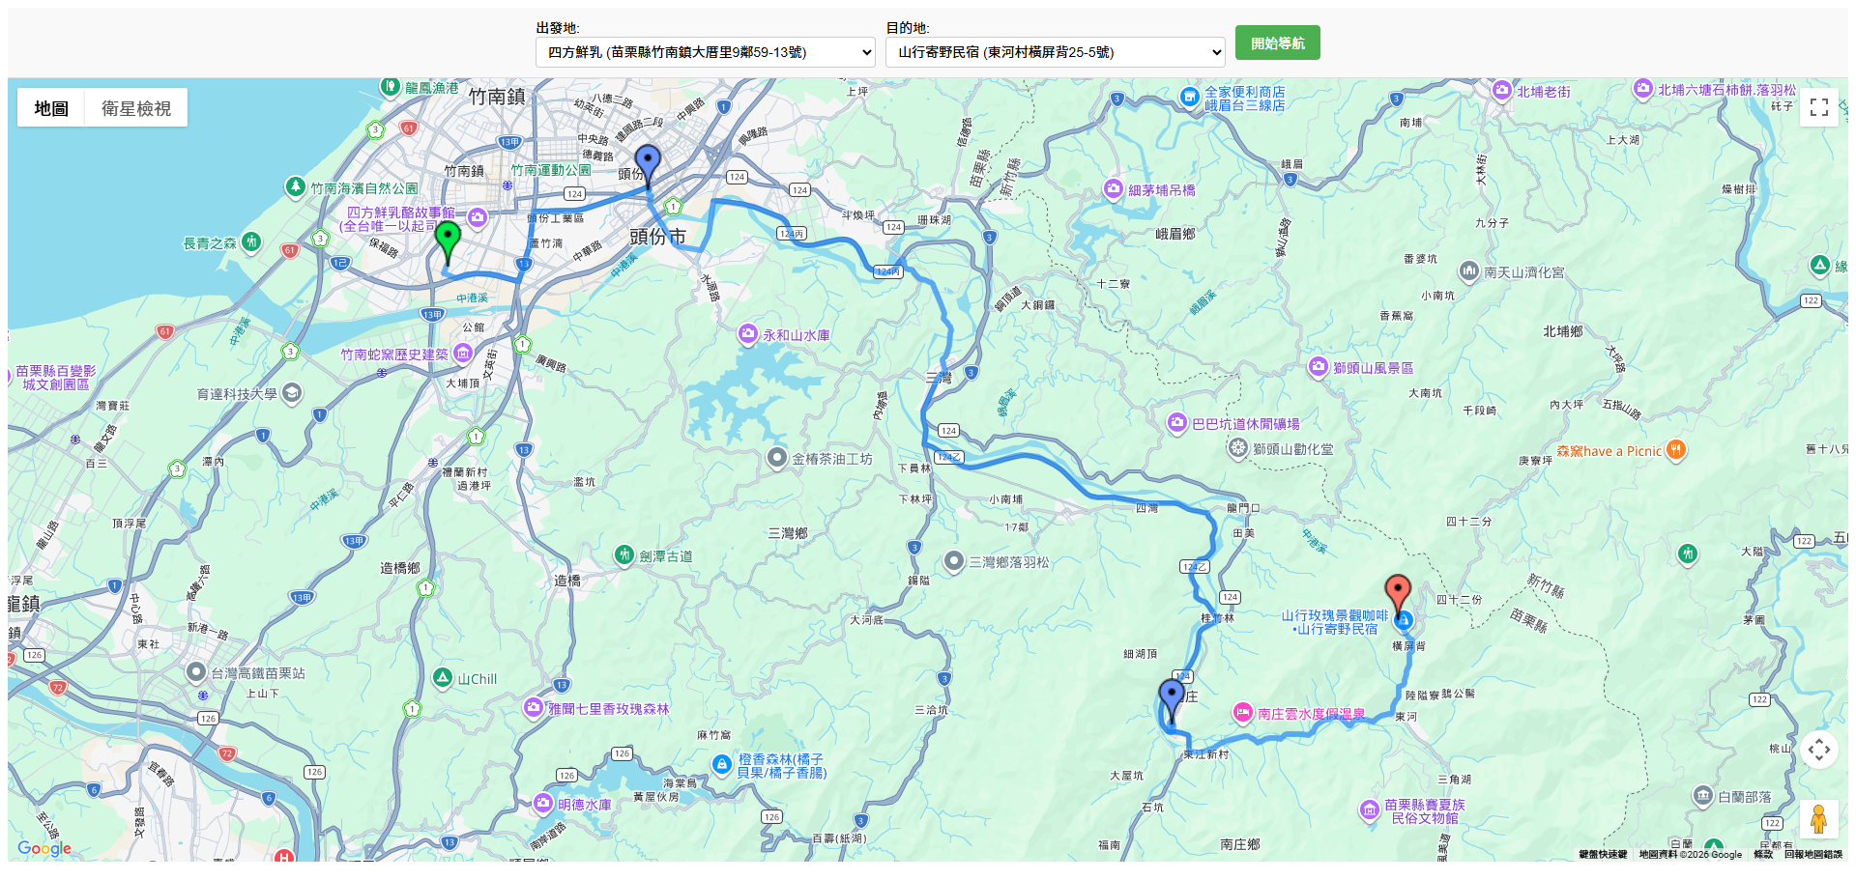Click the 細茅埔吊橋 place icon
The image size is (1856, 880).
(1113, 189)
